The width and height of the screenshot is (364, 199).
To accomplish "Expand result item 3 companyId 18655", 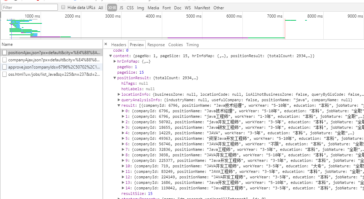I will click(x=123, y=127).
